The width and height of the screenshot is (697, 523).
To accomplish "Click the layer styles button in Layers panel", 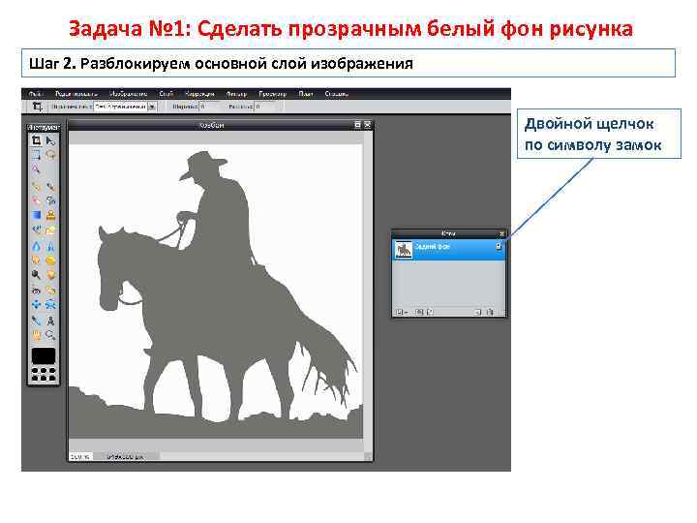I will tap(430, 312).
